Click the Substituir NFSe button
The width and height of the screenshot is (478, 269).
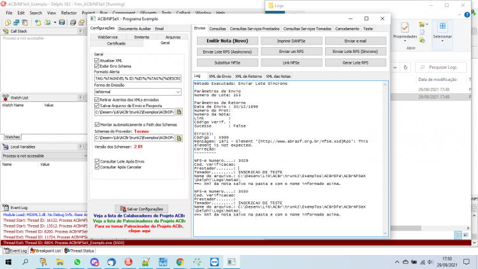pyautogui.click(x=228, y=62)
